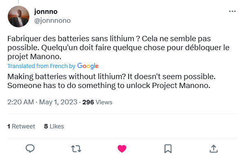Unlike the tweet with the pink heart
Viewport: 244px width, 159px height.
122,148
